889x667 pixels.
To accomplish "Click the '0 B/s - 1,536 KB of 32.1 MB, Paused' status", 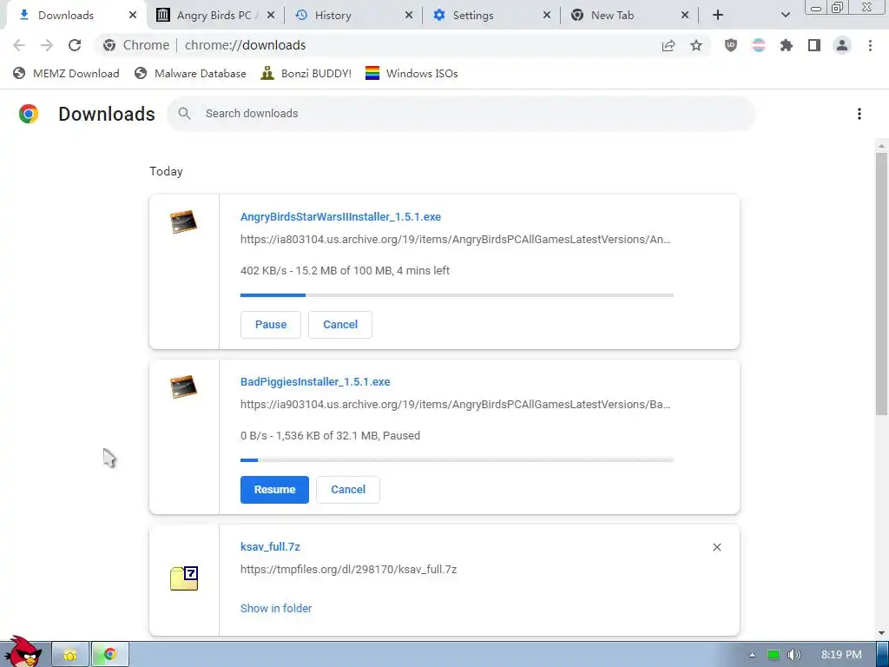I will pos(330,436).
